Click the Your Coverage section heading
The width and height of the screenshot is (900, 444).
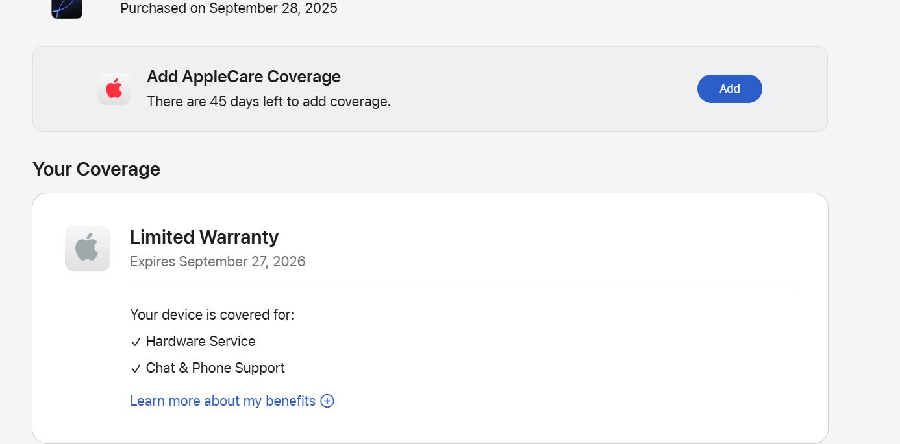(96, 169)
